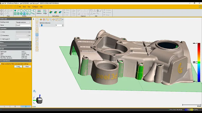Expand the Filters section

30,43
